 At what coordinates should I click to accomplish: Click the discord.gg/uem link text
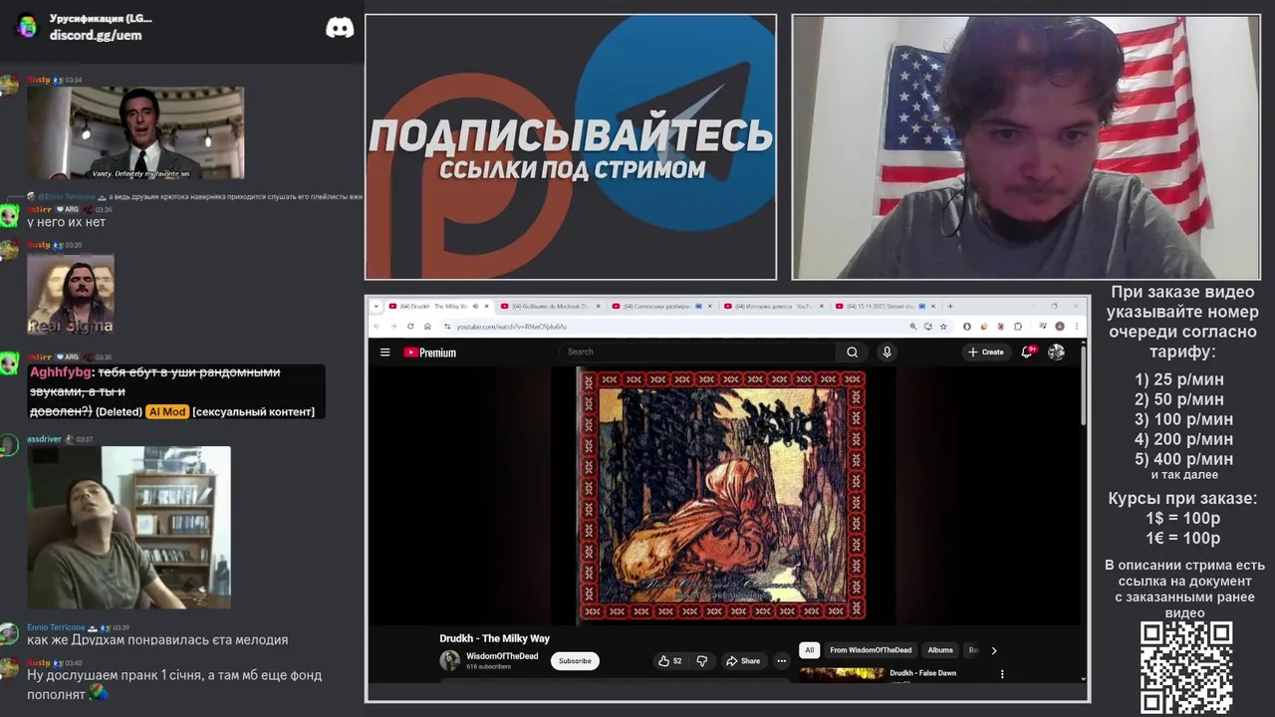point(96,35)
